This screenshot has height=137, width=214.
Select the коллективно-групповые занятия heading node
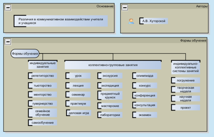coord(113,65)
